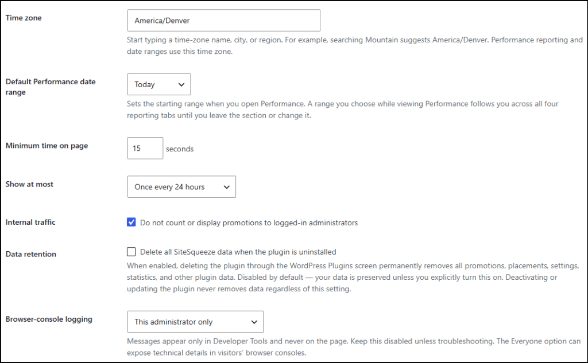
Task: Open the Show at most dropdown
Action: (181, 186)
